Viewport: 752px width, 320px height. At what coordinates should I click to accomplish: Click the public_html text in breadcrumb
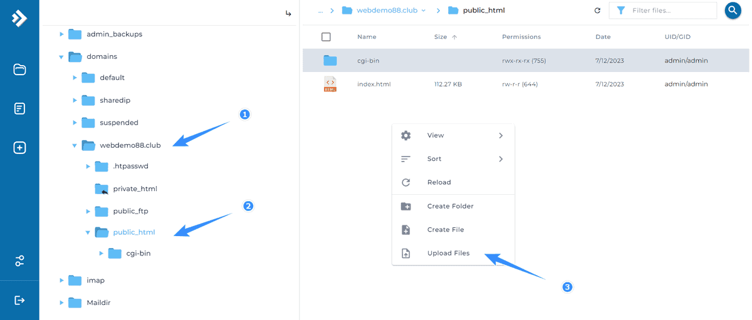click(484, 11)
